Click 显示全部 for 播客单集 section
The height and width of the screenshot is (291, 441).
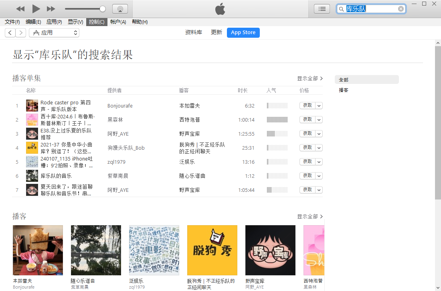[310, 79]
